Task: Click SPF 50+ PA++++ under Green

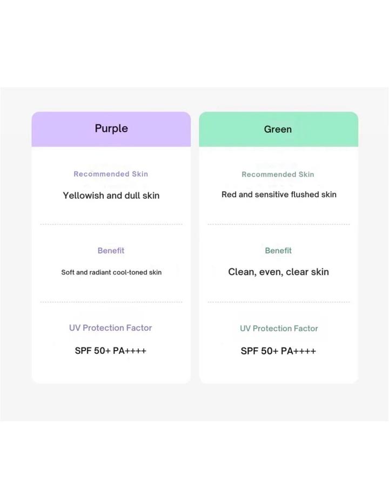Action: 278,351
